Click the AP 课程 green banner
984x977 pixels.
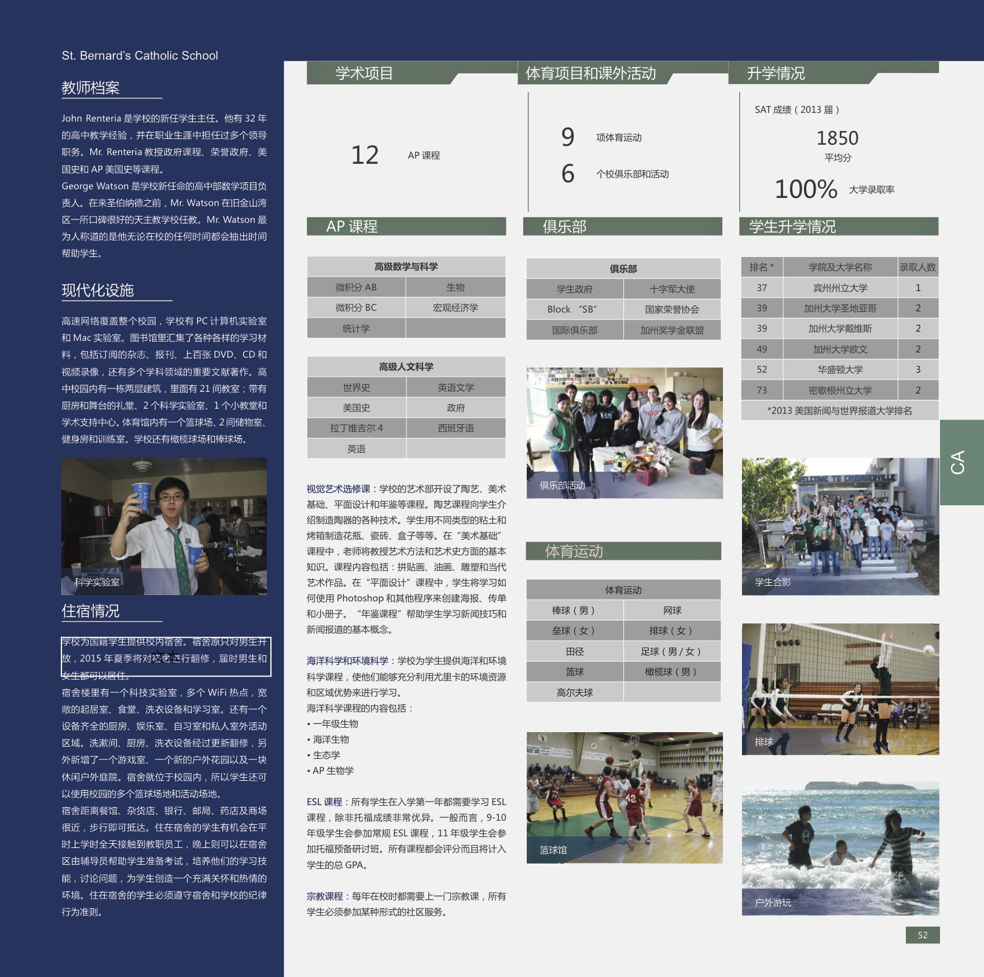coord(406,226)
